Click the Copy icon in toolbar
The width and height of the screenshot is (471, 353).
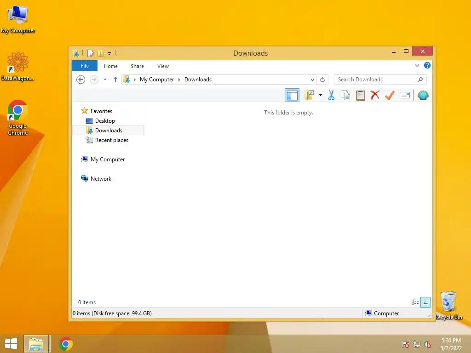346,96
